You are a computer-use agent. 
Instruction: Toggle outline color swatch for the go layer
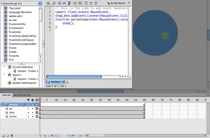pos(37,109)
